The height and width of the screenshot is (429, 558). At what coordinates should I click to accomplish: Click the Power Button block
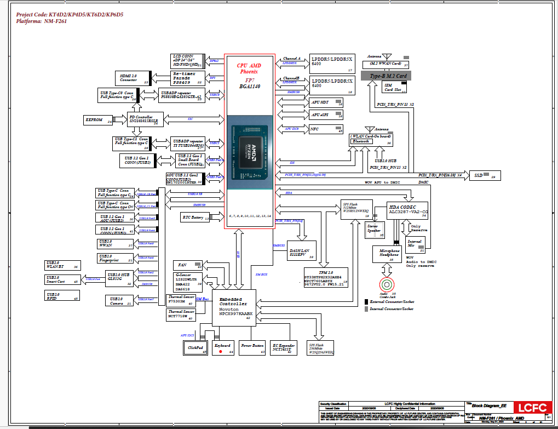pyautogui.click(x=252, y=348)
